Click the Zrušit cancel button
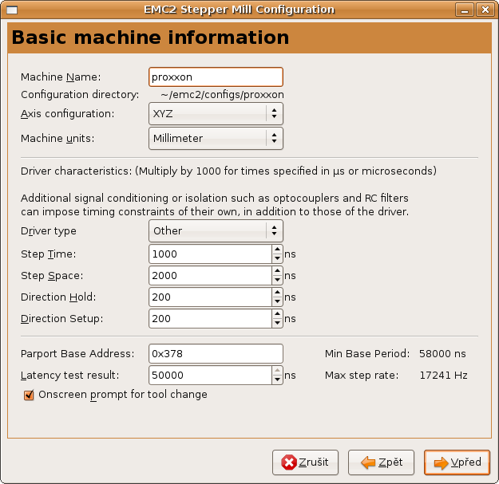 pyautogui.click(x=305, y=462)
